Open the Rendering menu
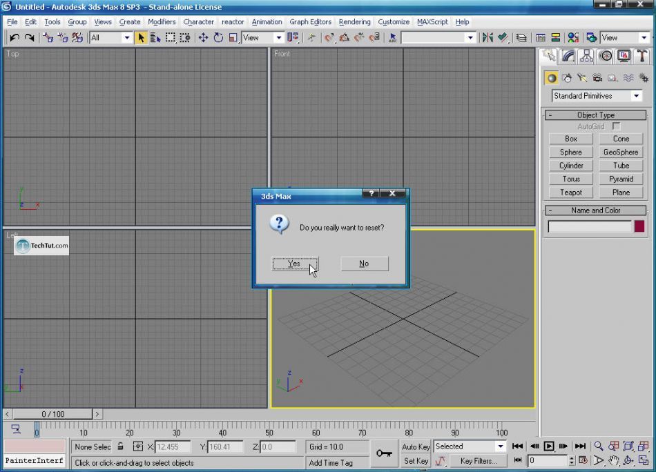Screen dimensions: 656x472 [354, 22]
